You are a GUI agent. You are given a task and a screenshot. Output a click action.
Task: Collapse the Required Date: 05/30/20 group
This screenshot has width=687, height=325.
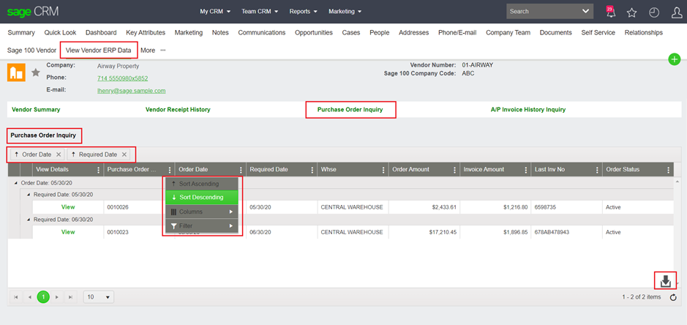point(29,194)
